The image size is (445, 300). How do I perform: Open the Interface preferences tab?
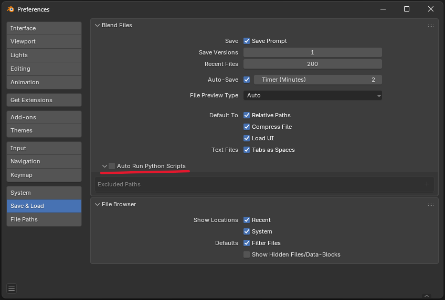click(x=44, y=28)
